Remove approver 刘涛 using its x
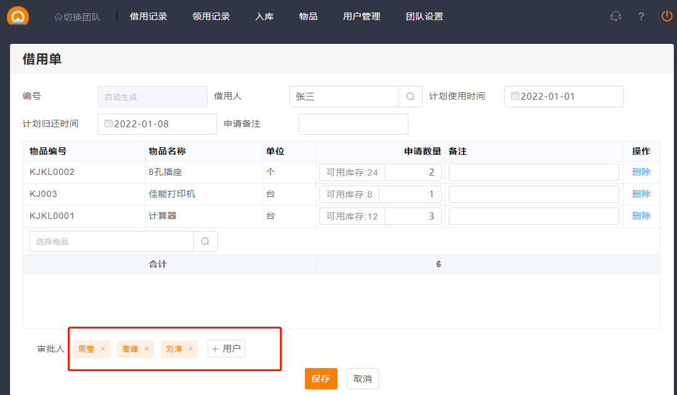The width and height of the screenshot is (677, 395). point(191,349)
